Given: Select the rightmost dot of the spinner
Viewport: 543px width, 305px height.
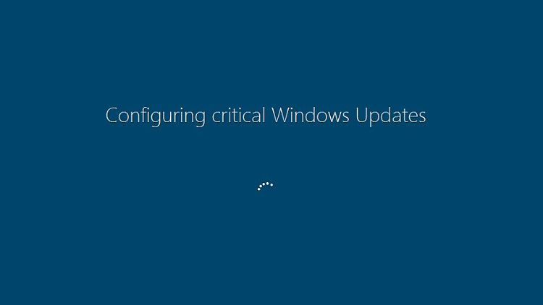Looking at the screenshot, I should click(x=271, y=185).
